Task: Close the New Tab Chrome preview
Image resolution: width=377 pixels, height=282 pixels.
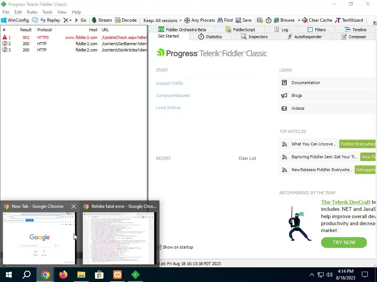Action: tap(74, 206)
